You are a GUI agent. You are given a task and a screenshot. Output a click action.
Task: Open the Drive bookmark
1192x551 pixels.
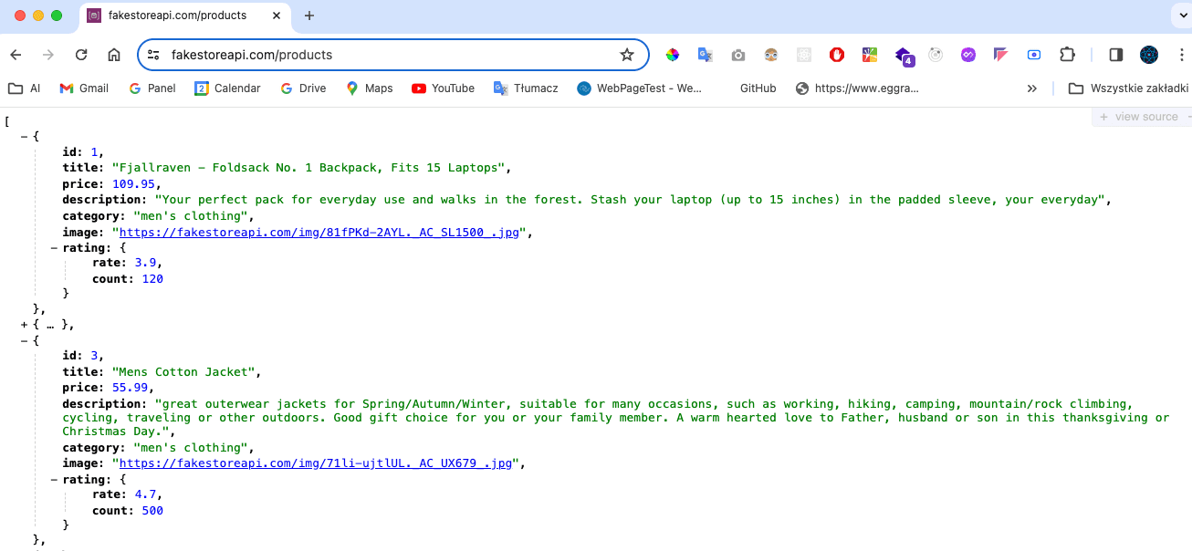(x=303, y=88)
